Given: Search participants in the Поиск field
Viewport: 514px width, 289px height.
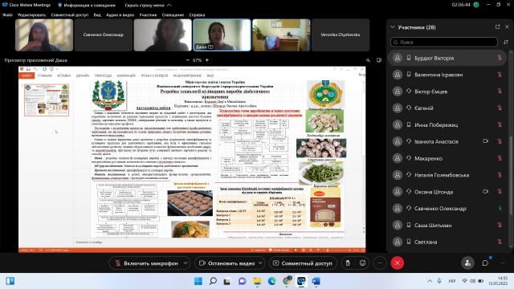Looking at the screenshot, I should [444, 42].
